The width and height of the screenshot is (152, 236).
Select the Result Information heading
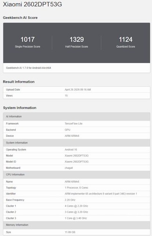click(x=19, y=82)
